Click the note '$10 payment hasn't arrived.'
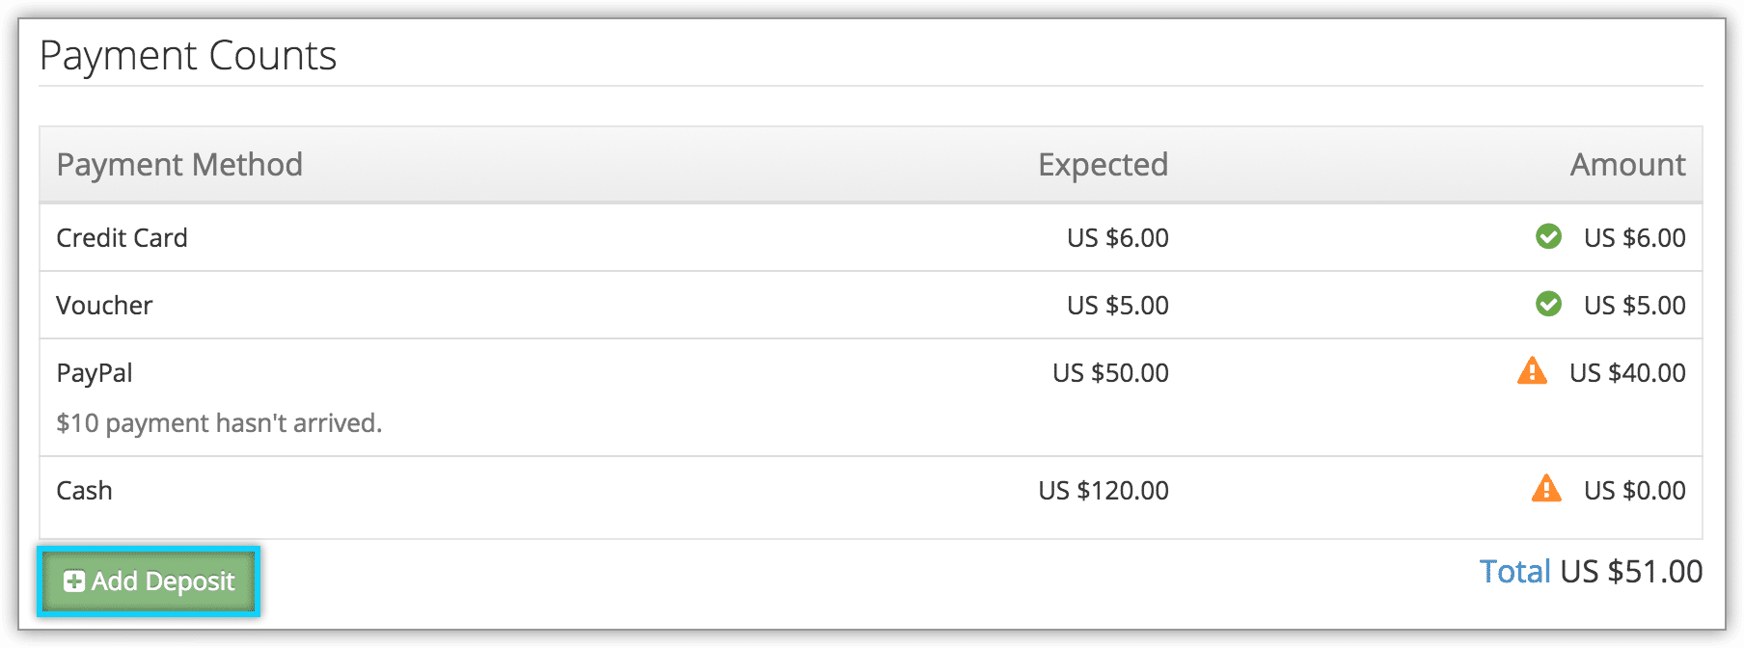Image resolution: width=1744 pixels, height=648 pixels. point(219,423)
